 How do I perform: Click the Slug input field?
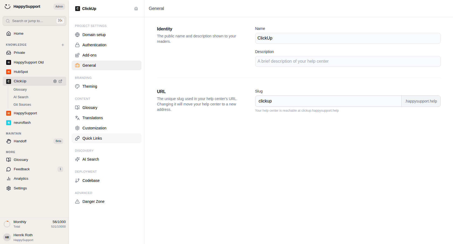pos(328,101)
